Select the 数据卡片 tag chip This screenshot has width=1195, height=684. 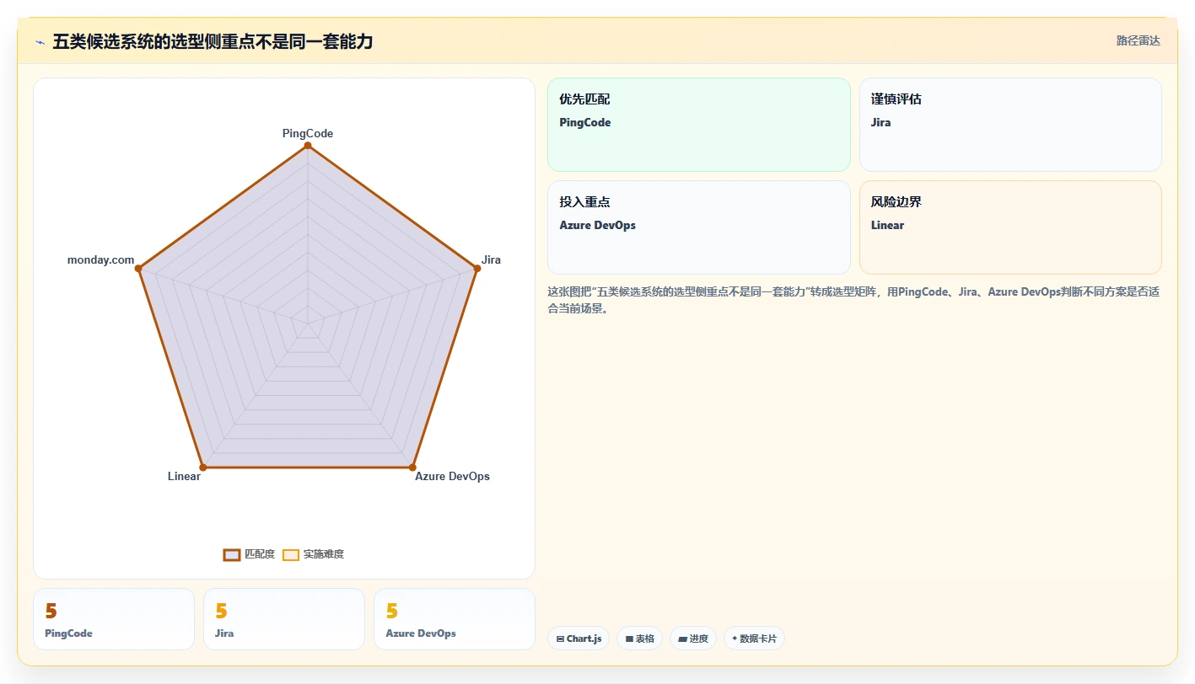[754, 639]
